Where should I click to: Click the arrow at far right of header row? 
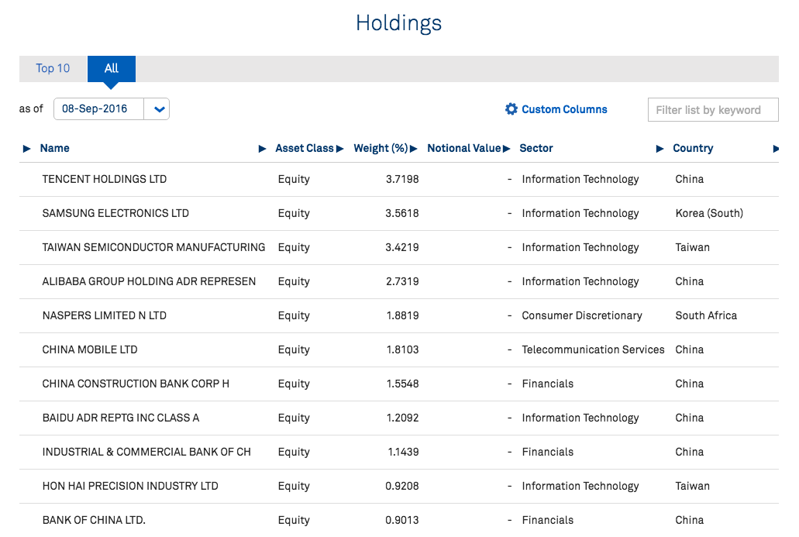[x=776, y=149]
